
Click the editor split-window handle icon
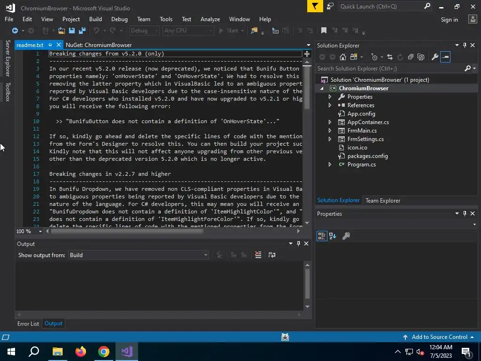pyautogui.click(x=307, y=54)
